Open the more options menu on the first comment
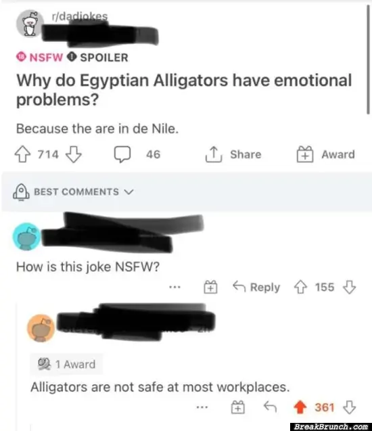Viewport: 372px width, 431px height. (x=175, y=288)
